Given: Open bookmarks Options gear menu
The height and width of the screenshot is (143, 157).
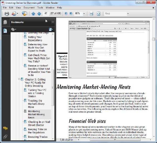Looking at the screenshot, I should (14, 29).
